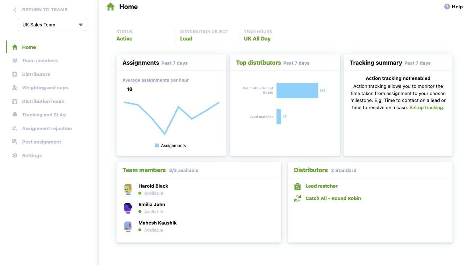The width and height of the screenshot is (470, 265).
Task: Click Emilia John's avatar thumbnail
Action: click(128, 208)
